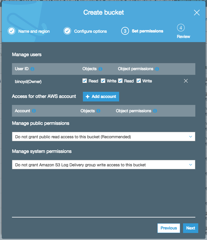Click the Previous button
The width and height of the screenshot is (207, 240).
tap(169, 228)
